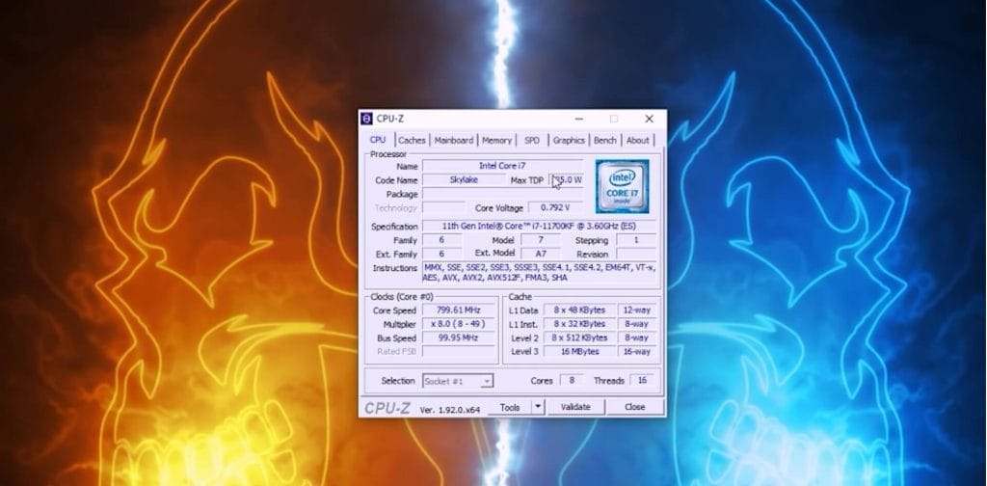Click the empty Rated FSB field
This screenshot has width=987, height=486.
[458, 352]
